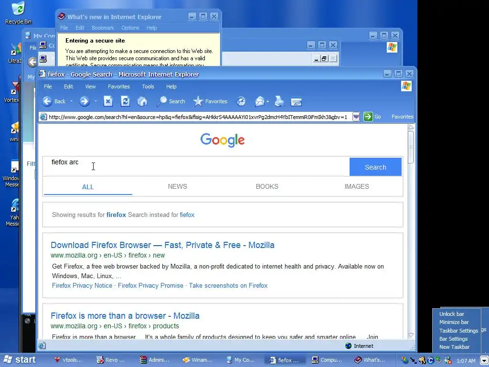
Task: Switch to Revo taskbar button
Action: pos(111,360)
